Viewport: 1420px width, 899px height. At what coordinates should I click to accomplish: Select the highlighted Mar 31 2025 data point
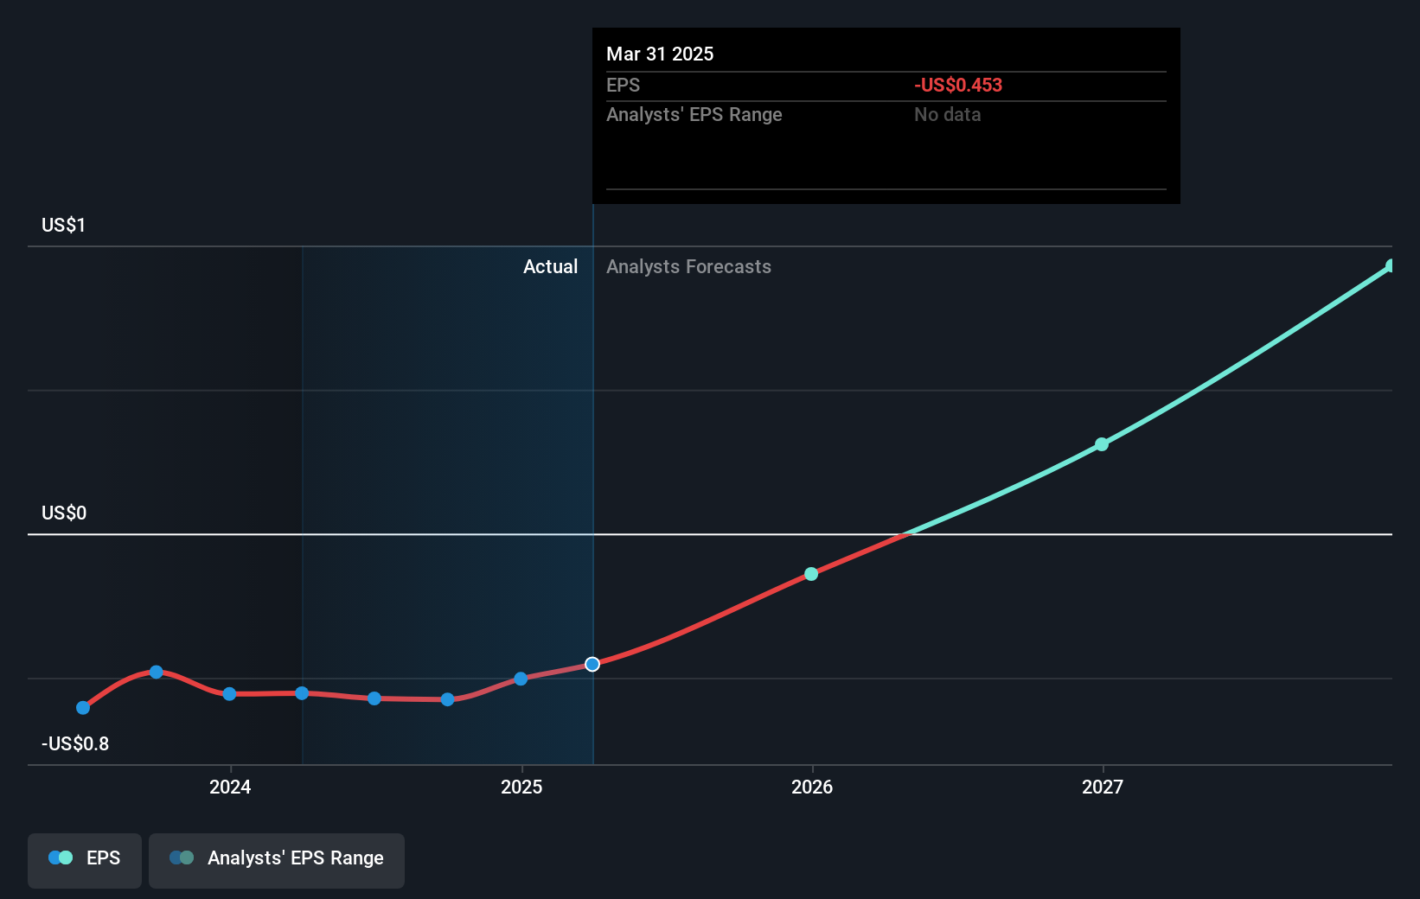point(592,664)
